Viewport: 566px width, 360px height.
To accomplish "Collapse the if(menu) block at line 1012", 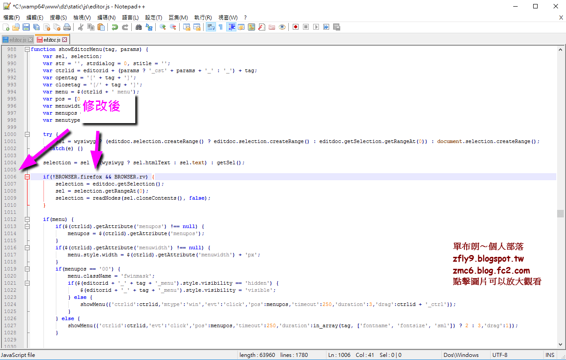I will (27, 219).
